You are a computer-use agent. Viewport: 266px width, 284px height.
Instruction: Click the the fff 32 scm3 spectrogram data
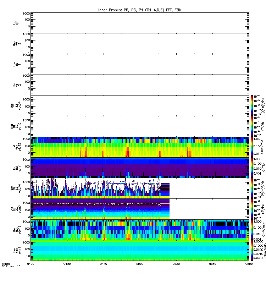click(100, 209)
